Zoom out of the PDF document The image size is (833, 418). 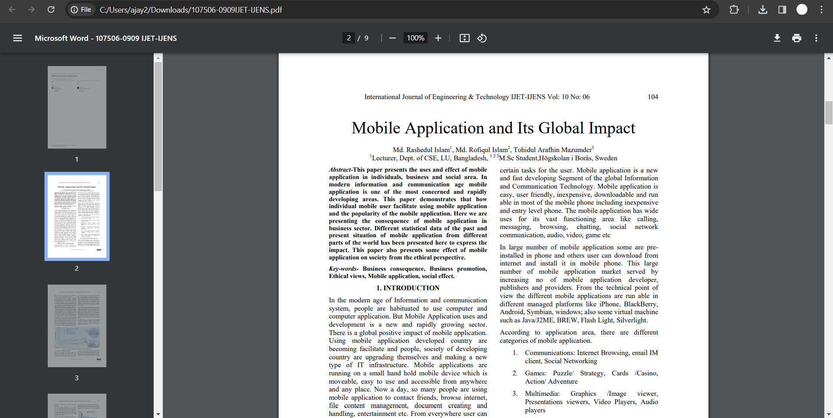tap(392, 38)
